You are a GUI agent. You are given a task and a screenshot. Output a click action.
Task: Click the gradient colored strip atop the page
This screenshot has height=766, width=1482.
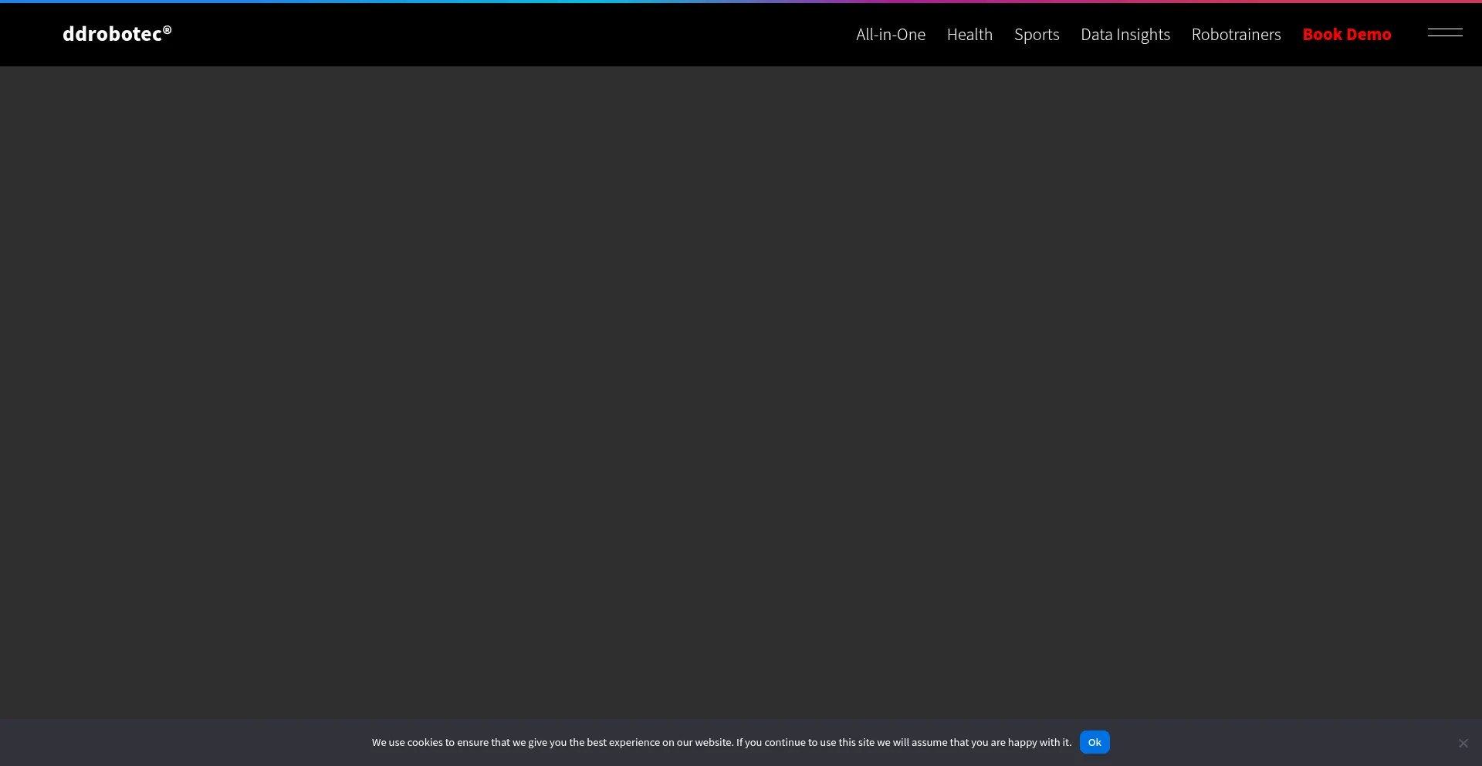741,2
